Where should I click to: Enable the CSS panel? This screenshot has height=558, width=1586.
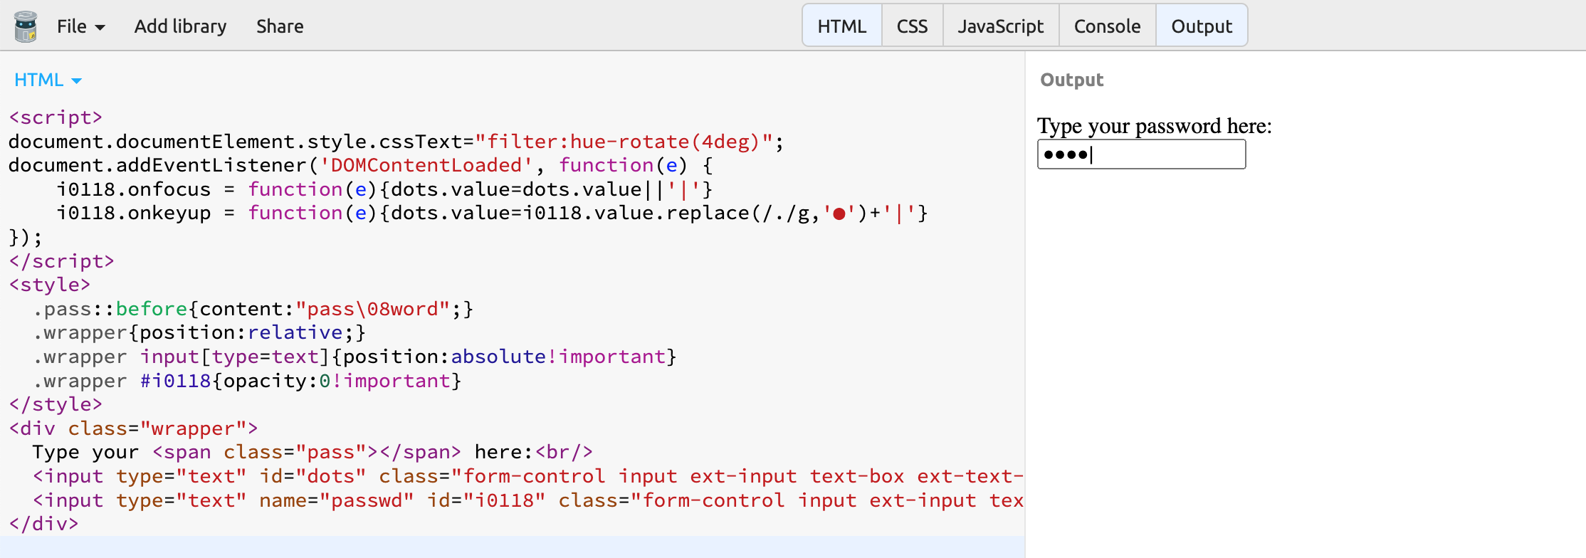[912, 26]
